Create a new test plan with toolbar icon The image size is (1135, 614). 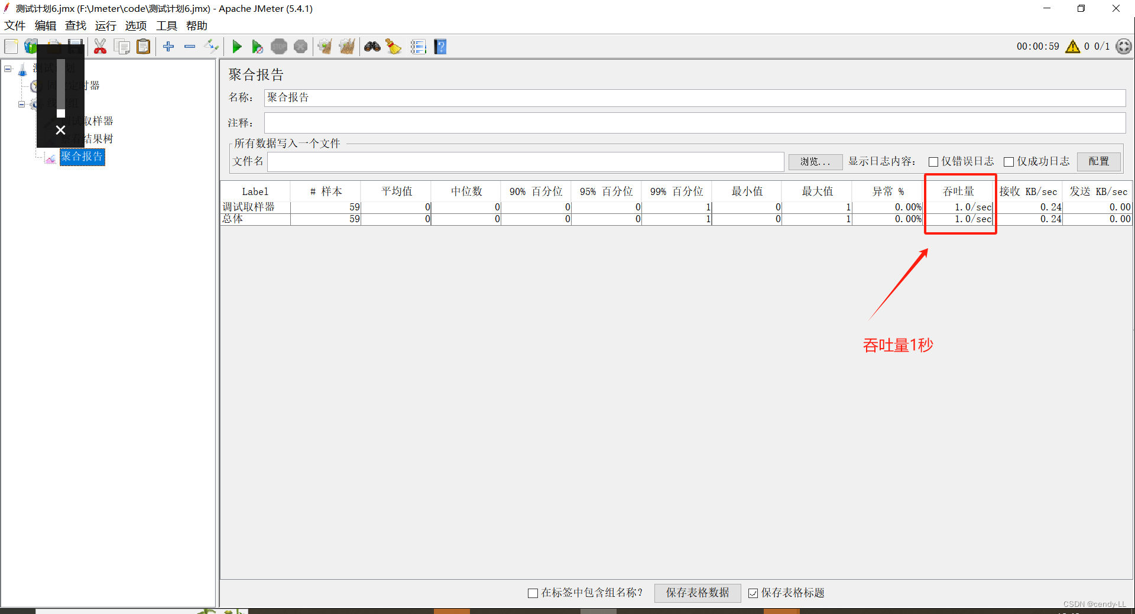(11, 46)
